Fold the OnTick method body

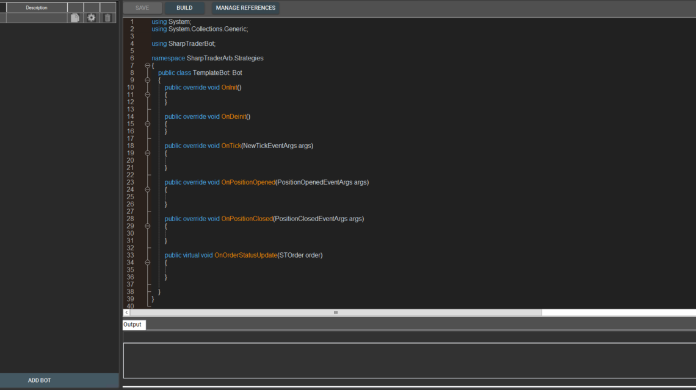point(147,153)
